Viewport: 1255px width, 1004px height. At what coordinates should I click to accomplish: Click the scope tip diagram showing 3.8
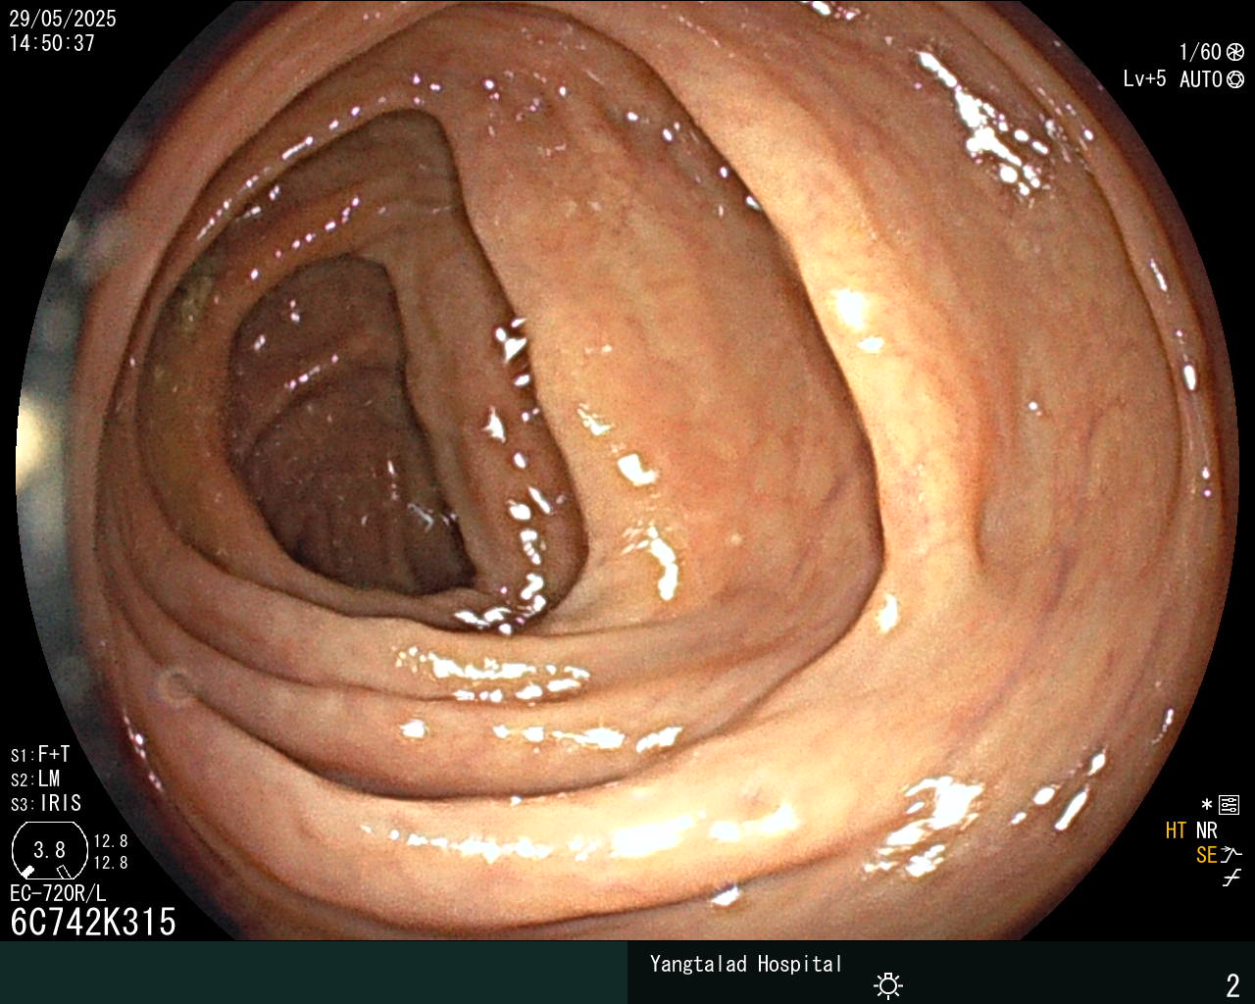click(x=49, y=850)
